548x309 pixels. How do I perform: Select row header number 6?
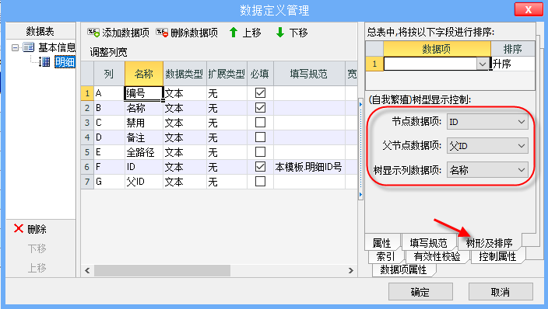click(x=87, y=167)
